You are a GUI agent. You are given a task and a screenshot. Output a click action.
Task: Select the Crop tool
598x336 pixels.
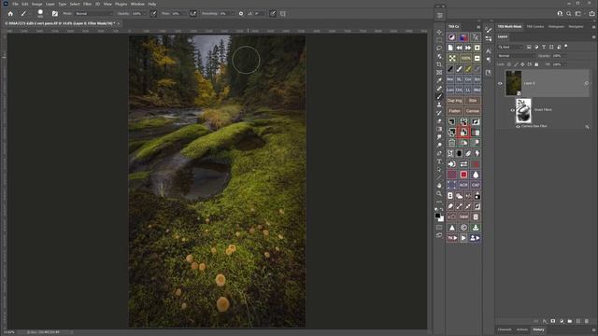439,64
